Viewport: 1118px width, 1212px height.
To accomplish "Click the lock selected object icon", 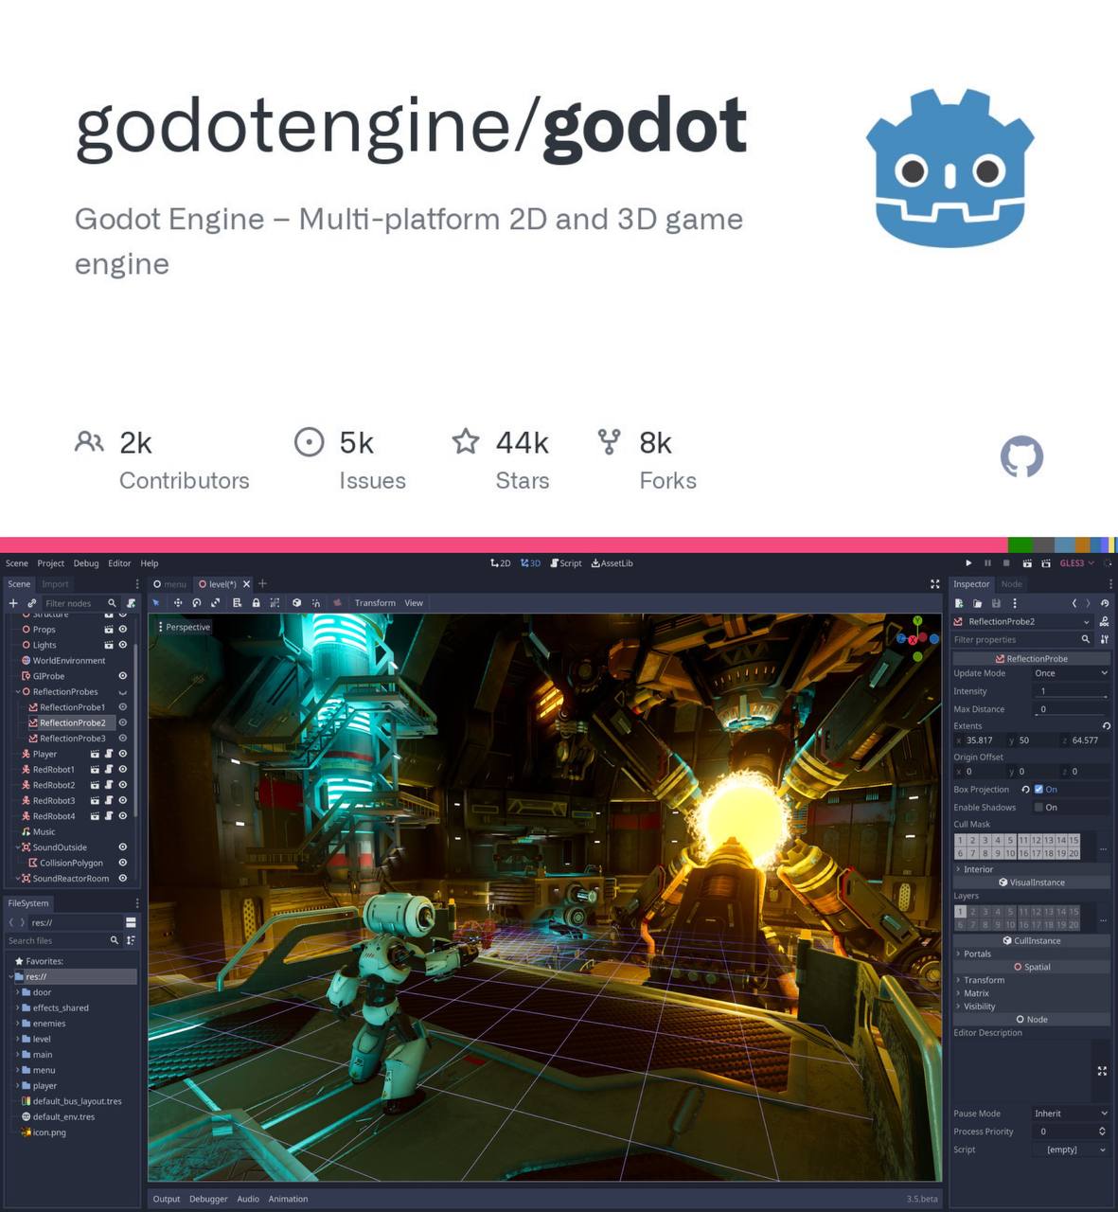I will pos(256,603).
